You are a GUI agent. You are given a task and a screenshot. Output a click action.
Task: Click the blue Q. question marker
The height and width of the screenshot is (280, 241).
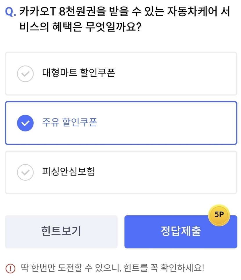click(x=11, y=12)
